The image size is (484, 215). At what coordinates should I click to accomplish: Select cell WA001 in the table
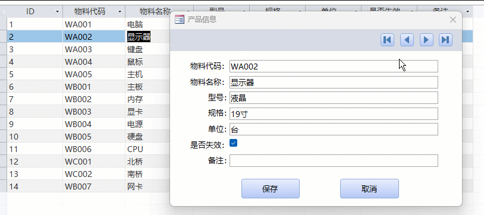[x=94, y=24]
